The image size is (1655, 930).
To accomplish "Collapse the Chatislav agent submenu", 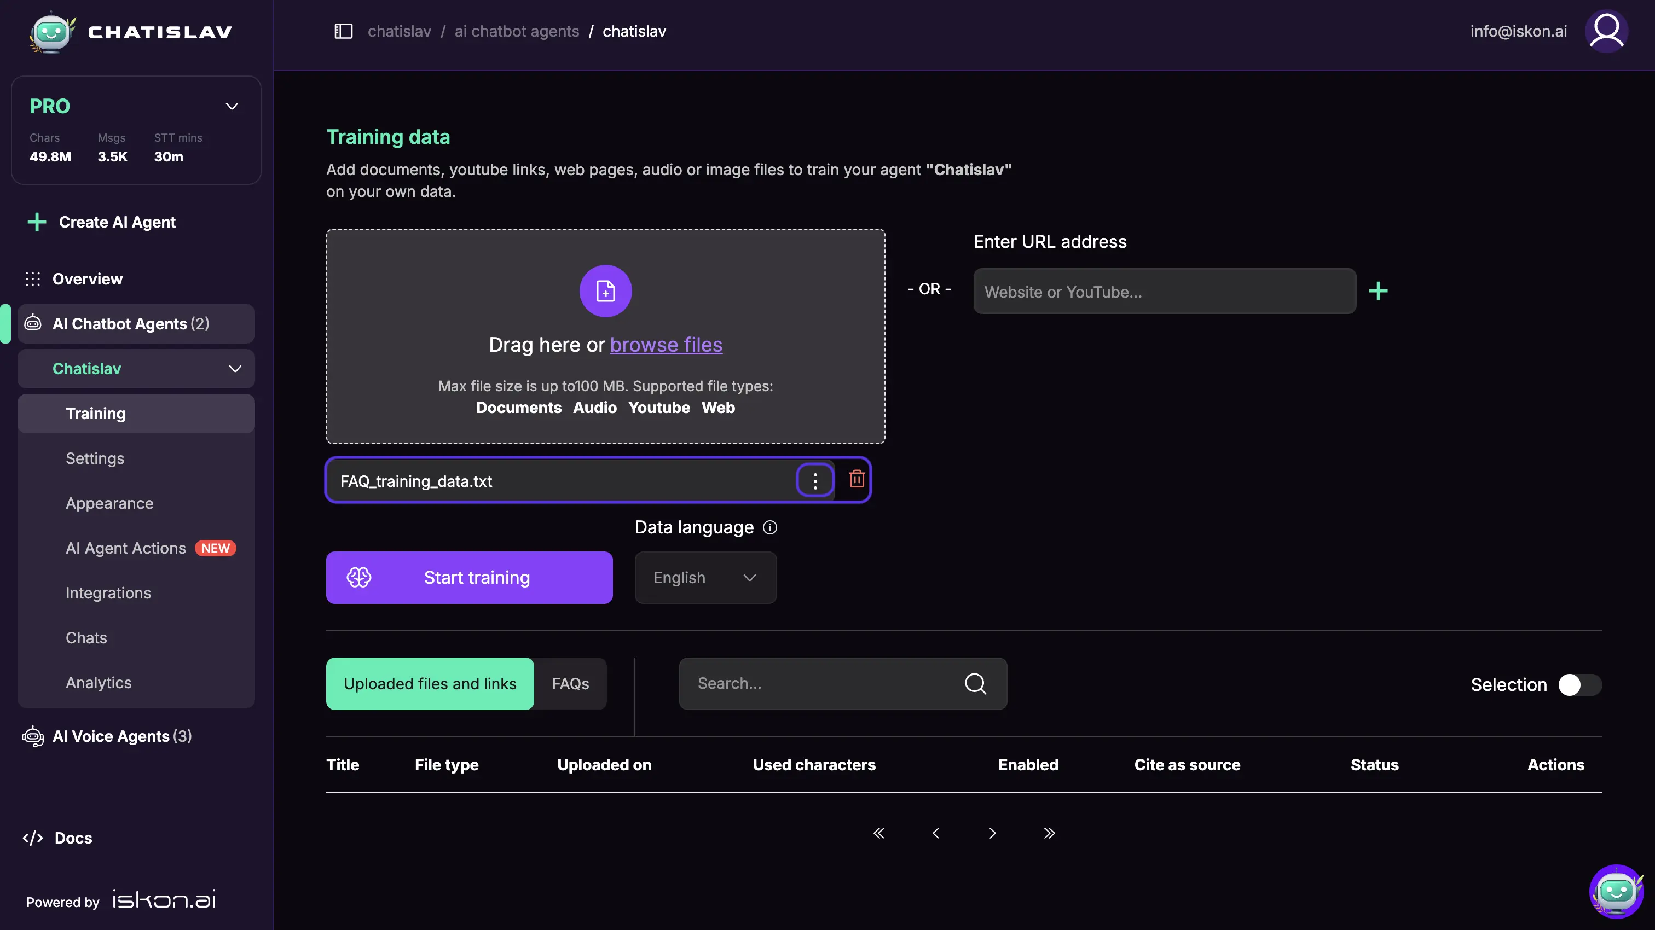I will pyautogui.click(x=235, y=369).
